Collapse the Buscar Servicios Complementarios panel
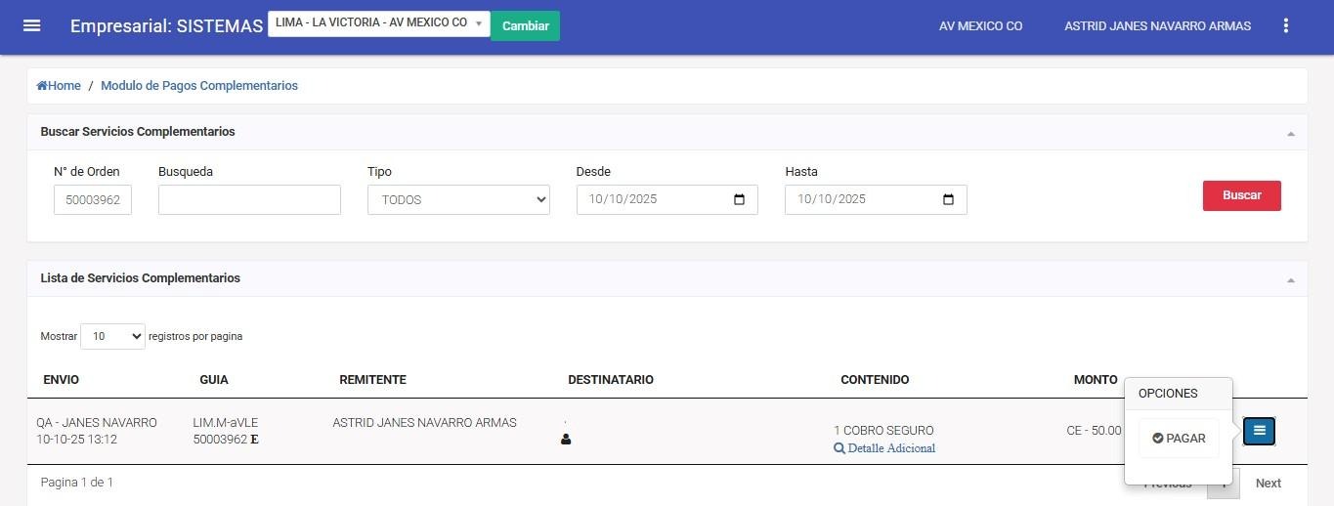Screen dimensions: 1334x506 [x=1290, y=133]
